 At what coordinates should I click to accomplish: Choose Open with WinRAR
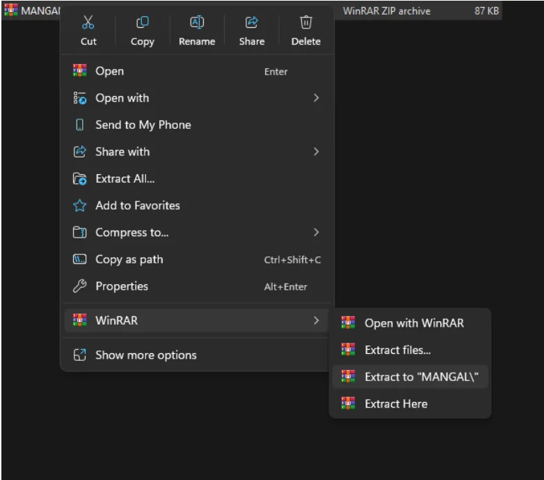413,323
